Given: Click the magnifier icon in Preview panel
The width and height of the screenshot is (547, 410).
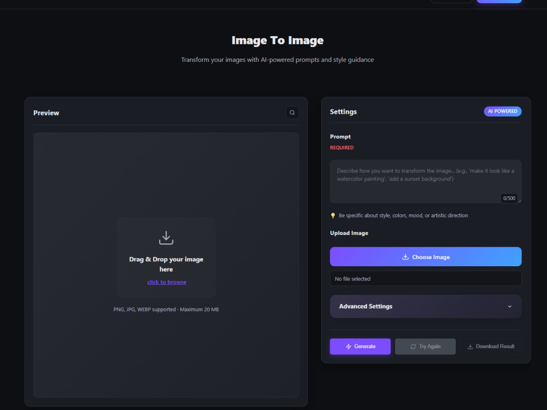Looking at the screenshot, I should [292, 113].
